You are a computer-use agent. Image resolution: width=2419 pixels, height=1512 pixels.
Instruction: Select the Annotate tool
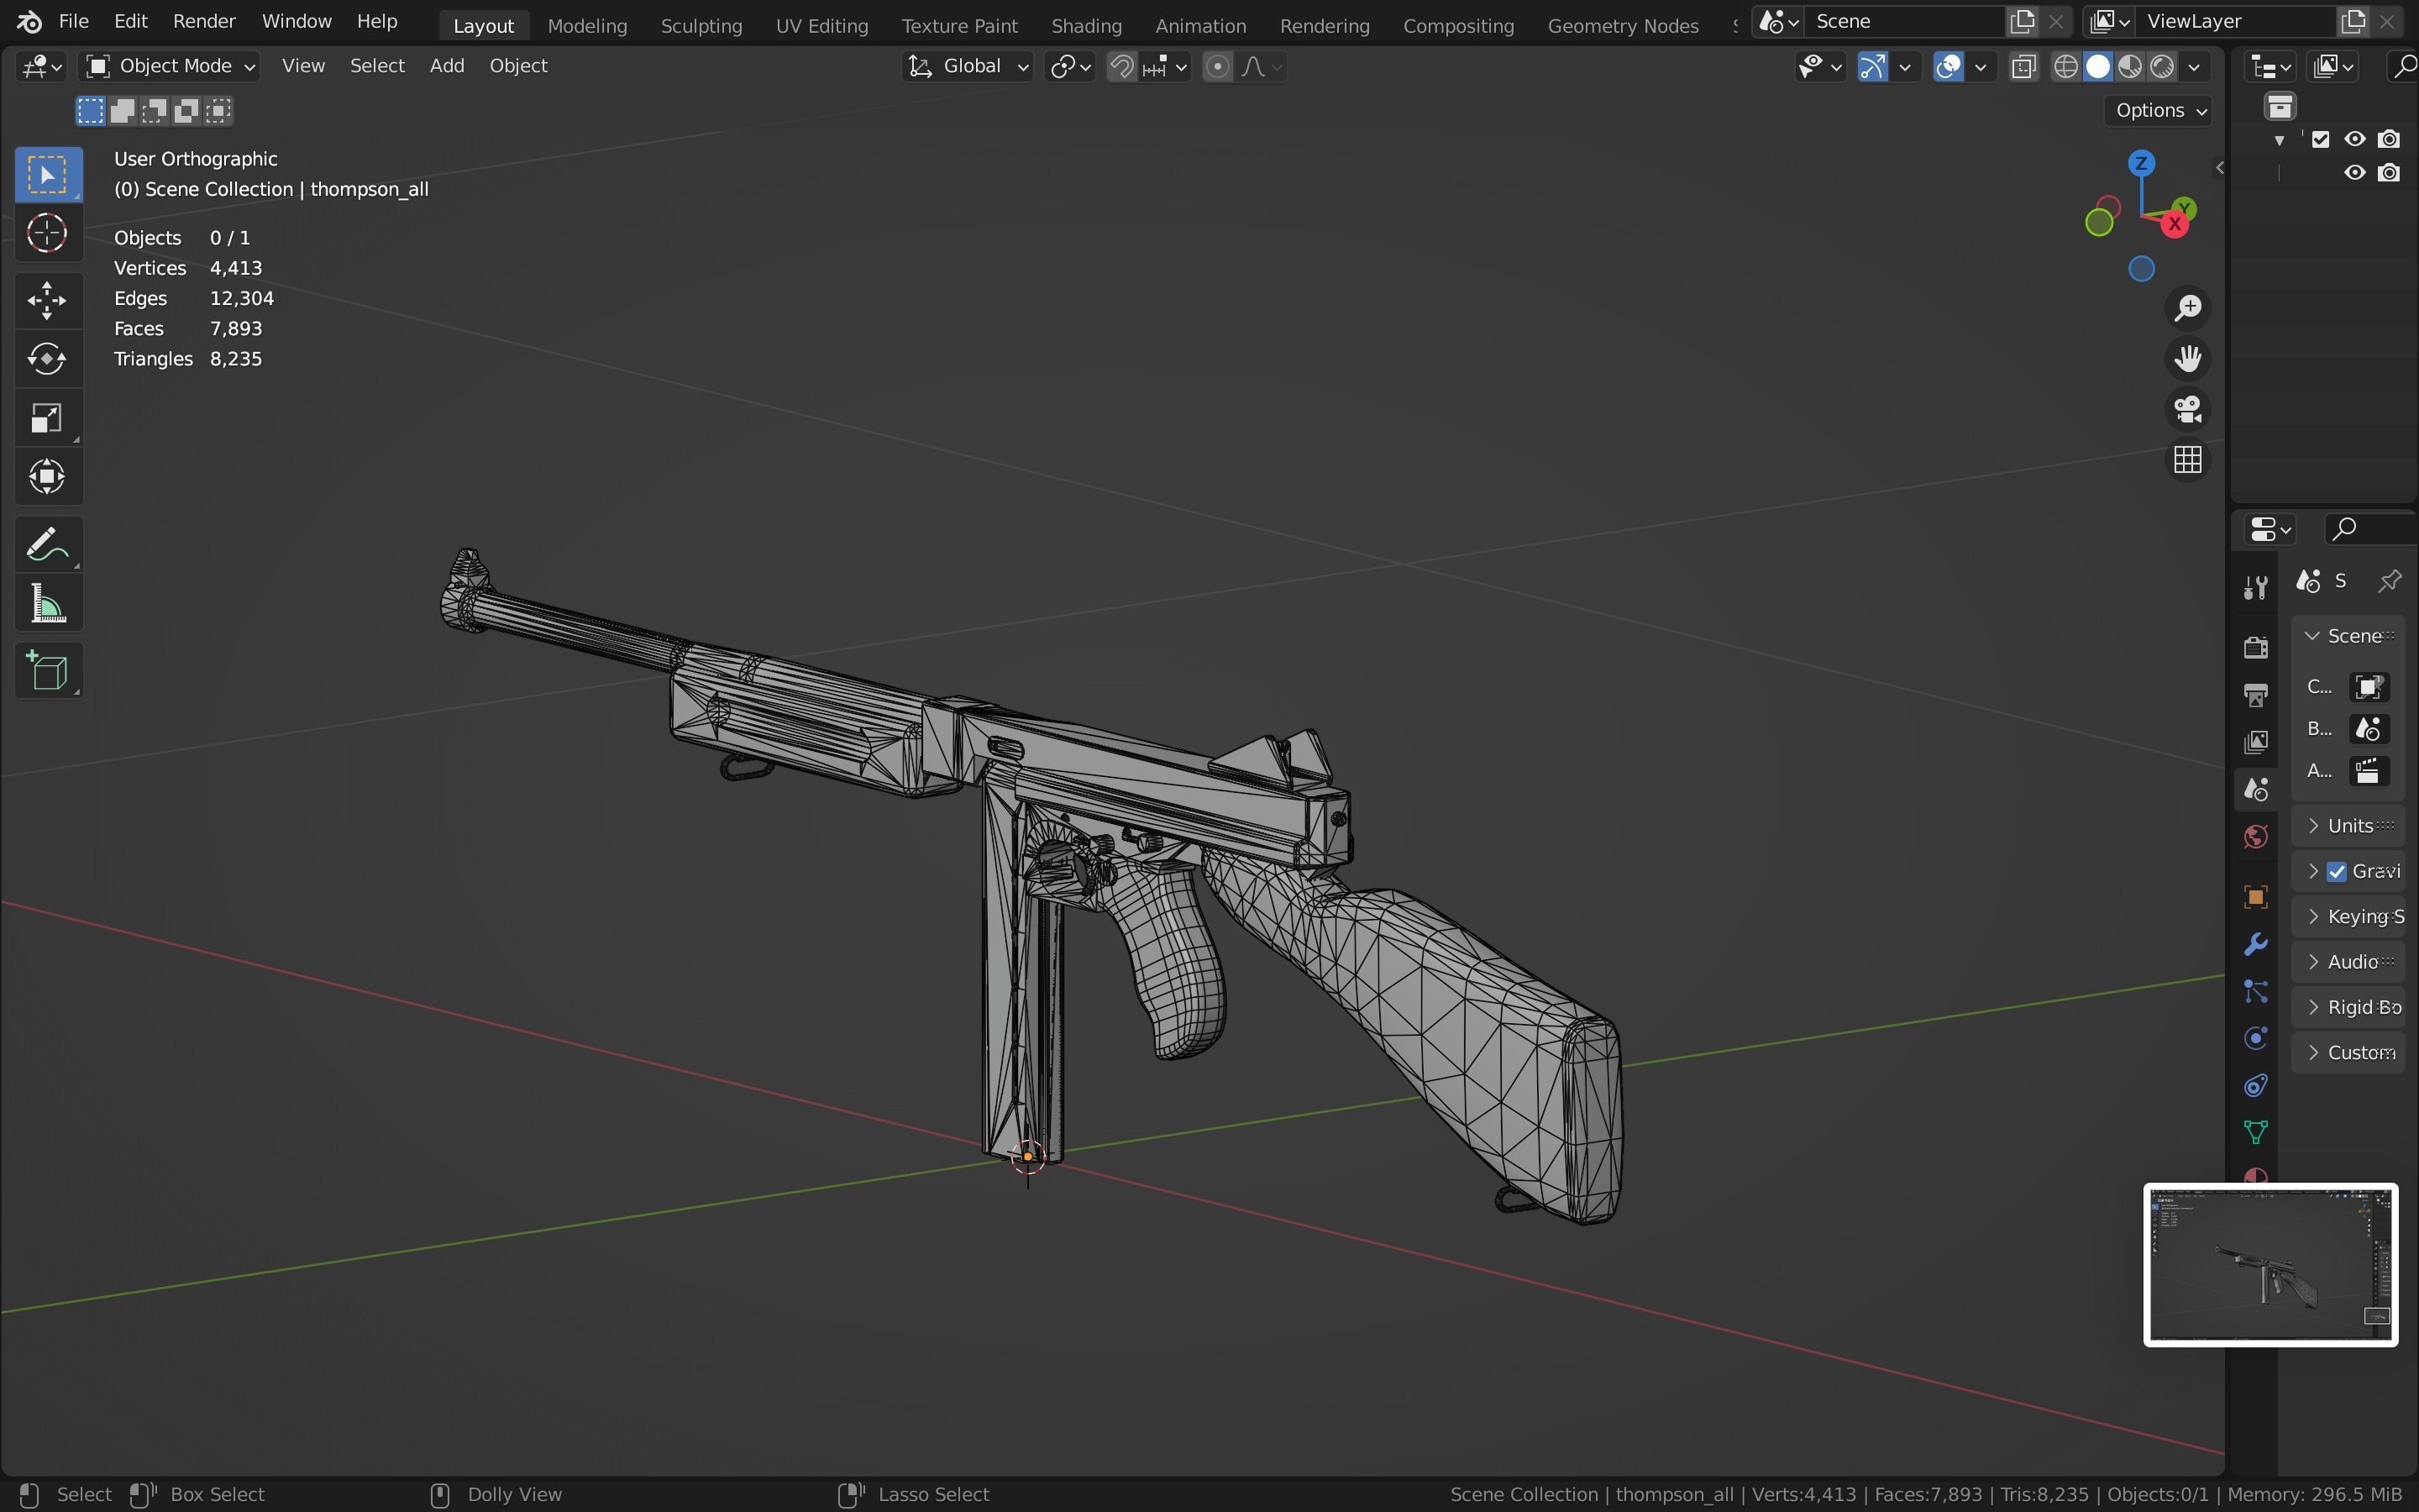(47, 545)
